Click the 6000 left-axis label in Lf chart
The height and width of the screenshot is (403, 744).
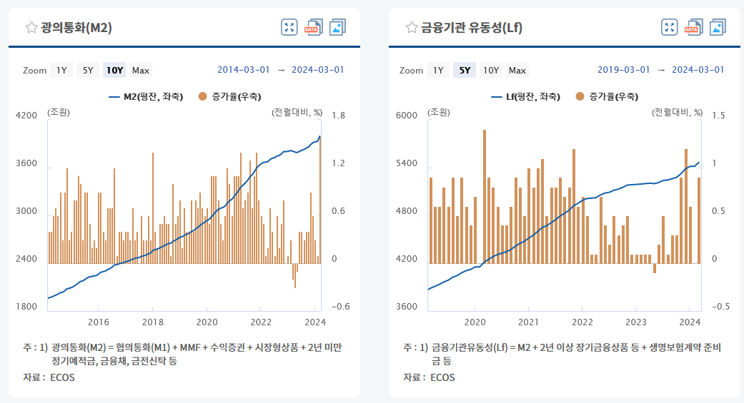point(407,116)
